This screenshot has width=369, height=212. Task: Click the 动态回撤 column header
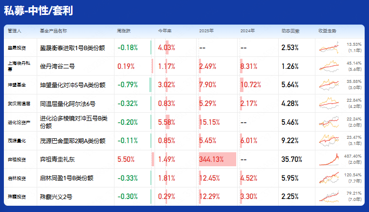point(290,31)
